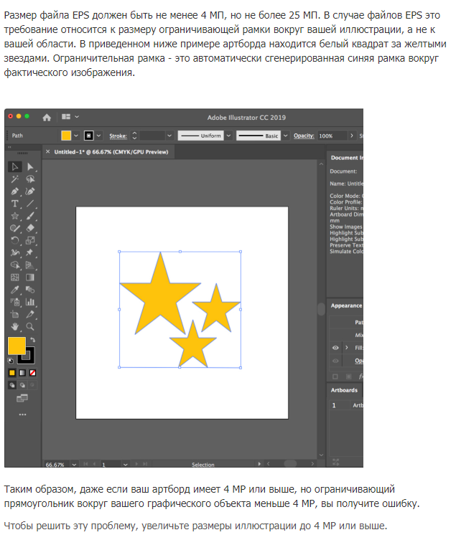Toggle visibility eye of Opacity row
The image size is (456, 540).
point(335,361)
